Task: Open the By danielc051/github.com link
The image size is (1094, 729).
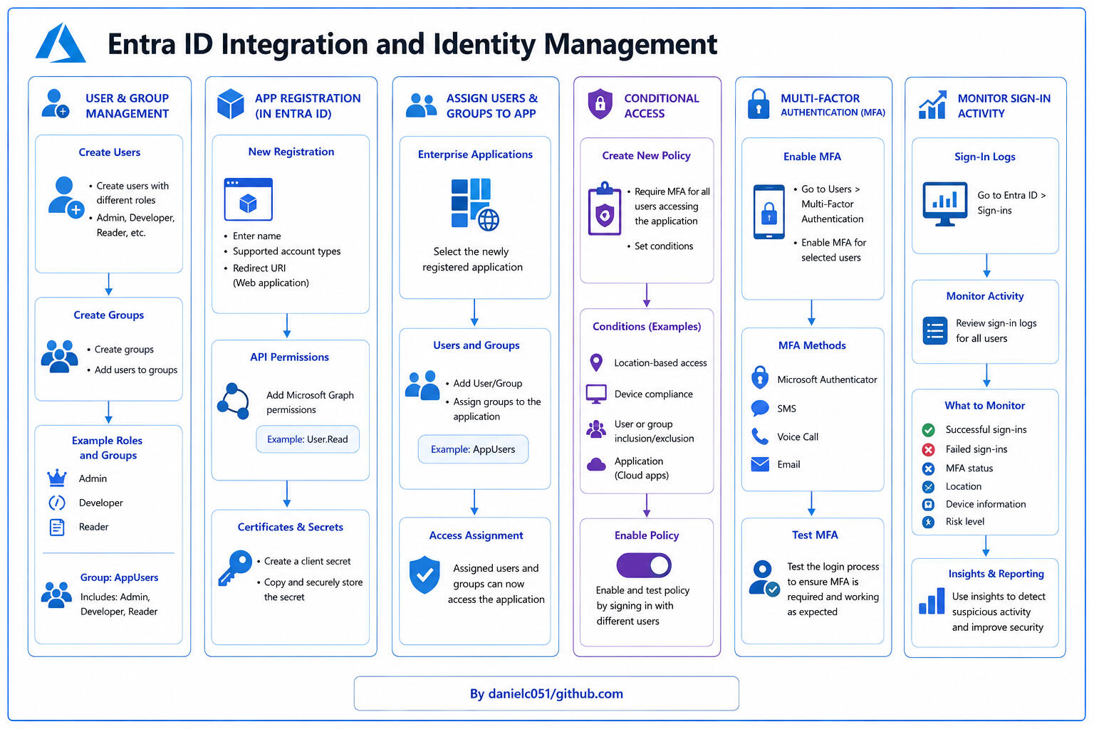Action: (x=546, y=693)
